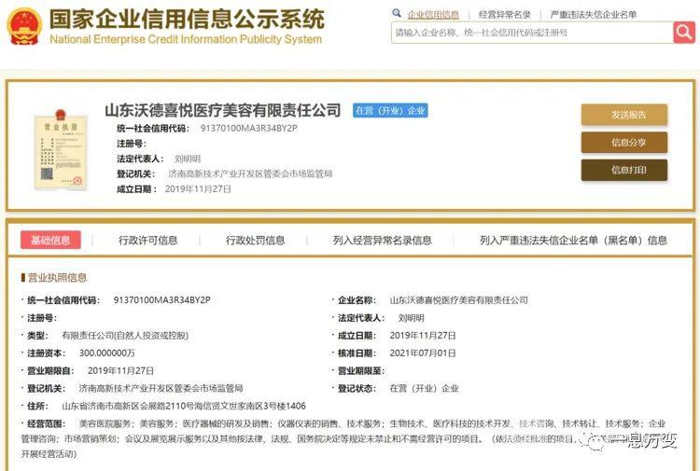
Task: Click the 信息打印 button
Action: point(624,170)
